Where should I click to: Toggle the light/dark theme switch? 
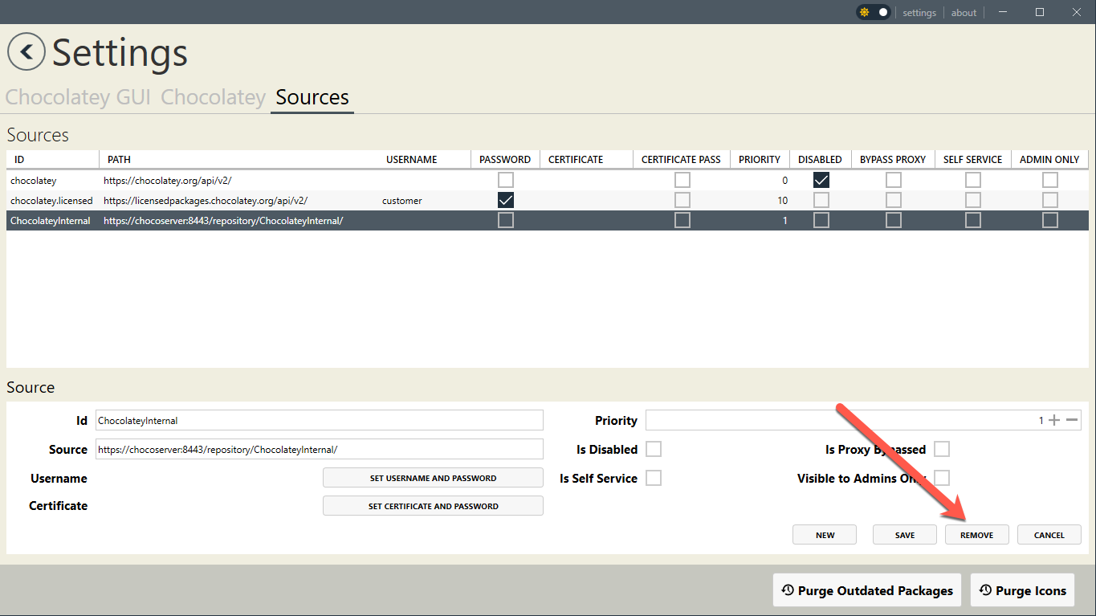874,12
